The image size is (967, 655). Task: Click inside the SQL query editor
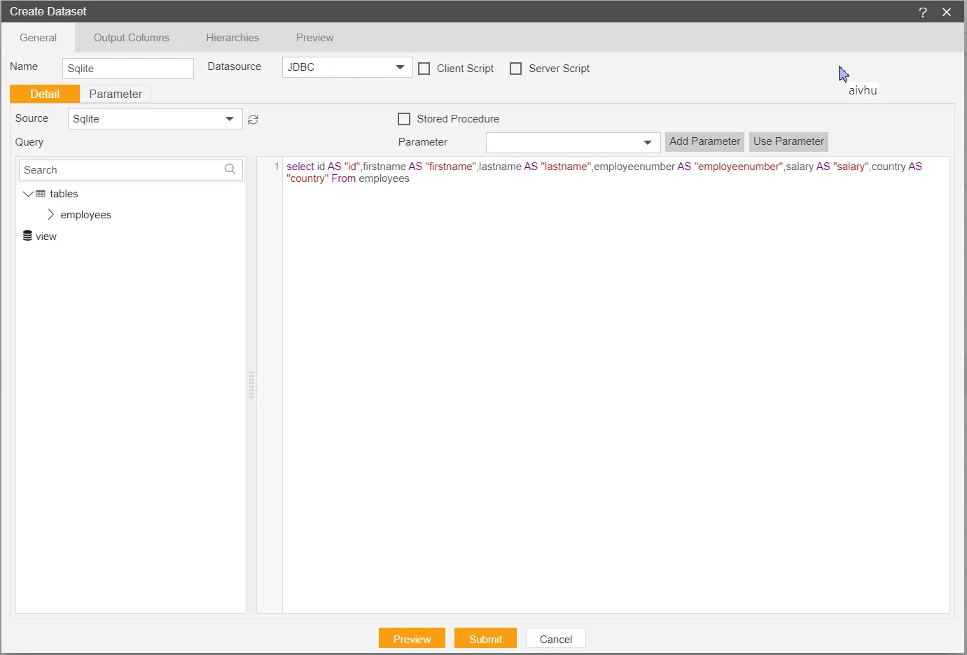coord(616,385)
